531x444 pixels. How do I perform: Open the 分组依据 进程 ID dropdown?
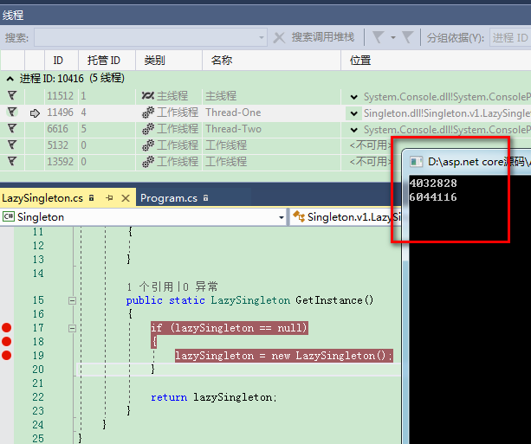point(510,37)
